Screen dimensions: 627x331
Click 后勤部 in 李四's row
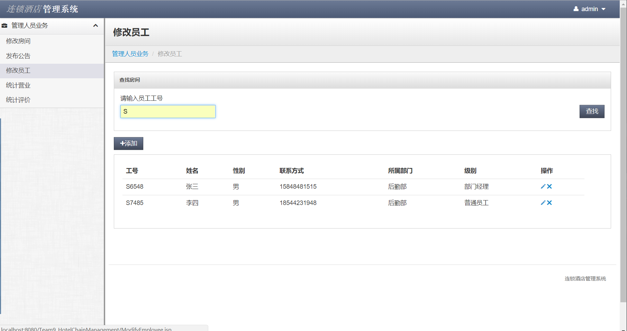tap(397, 203)
